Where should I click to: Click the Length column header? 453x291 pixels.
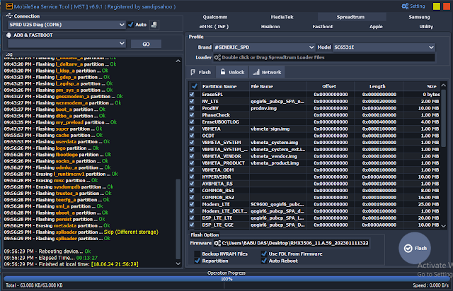[378, 86]
